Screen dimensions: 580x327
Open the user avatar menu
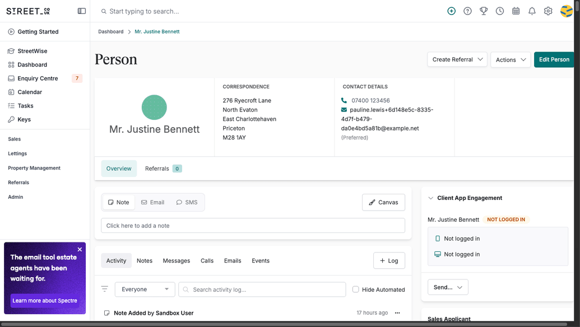tap(567, 11)
